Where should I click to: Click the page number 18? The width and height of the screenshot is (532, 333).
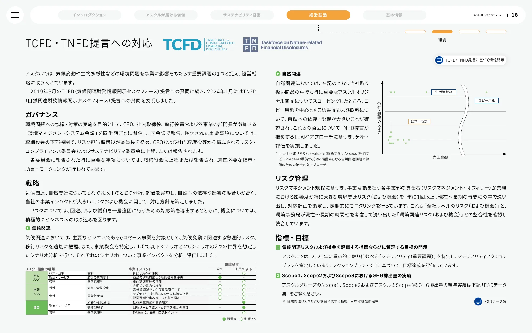515,15
